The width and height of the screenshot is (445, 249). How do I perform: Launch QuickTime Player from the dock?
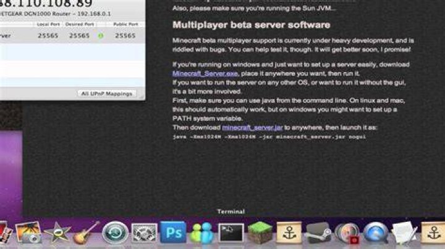pyautogui.click(x=376, y=233)
